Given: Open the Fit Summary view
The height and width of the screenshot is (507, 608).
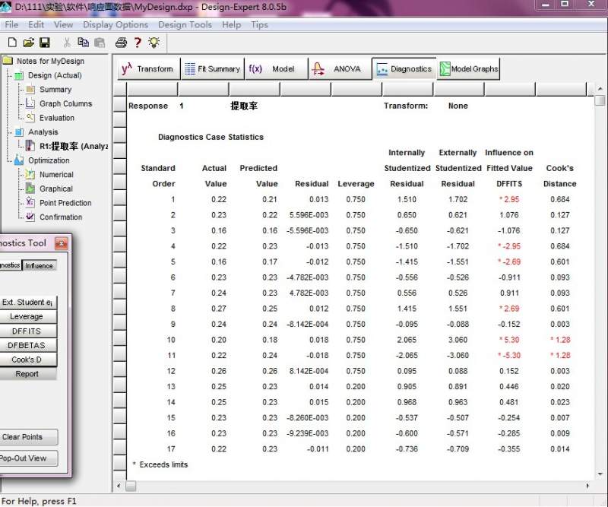Looking at the screenshot, I should (212, 68).
